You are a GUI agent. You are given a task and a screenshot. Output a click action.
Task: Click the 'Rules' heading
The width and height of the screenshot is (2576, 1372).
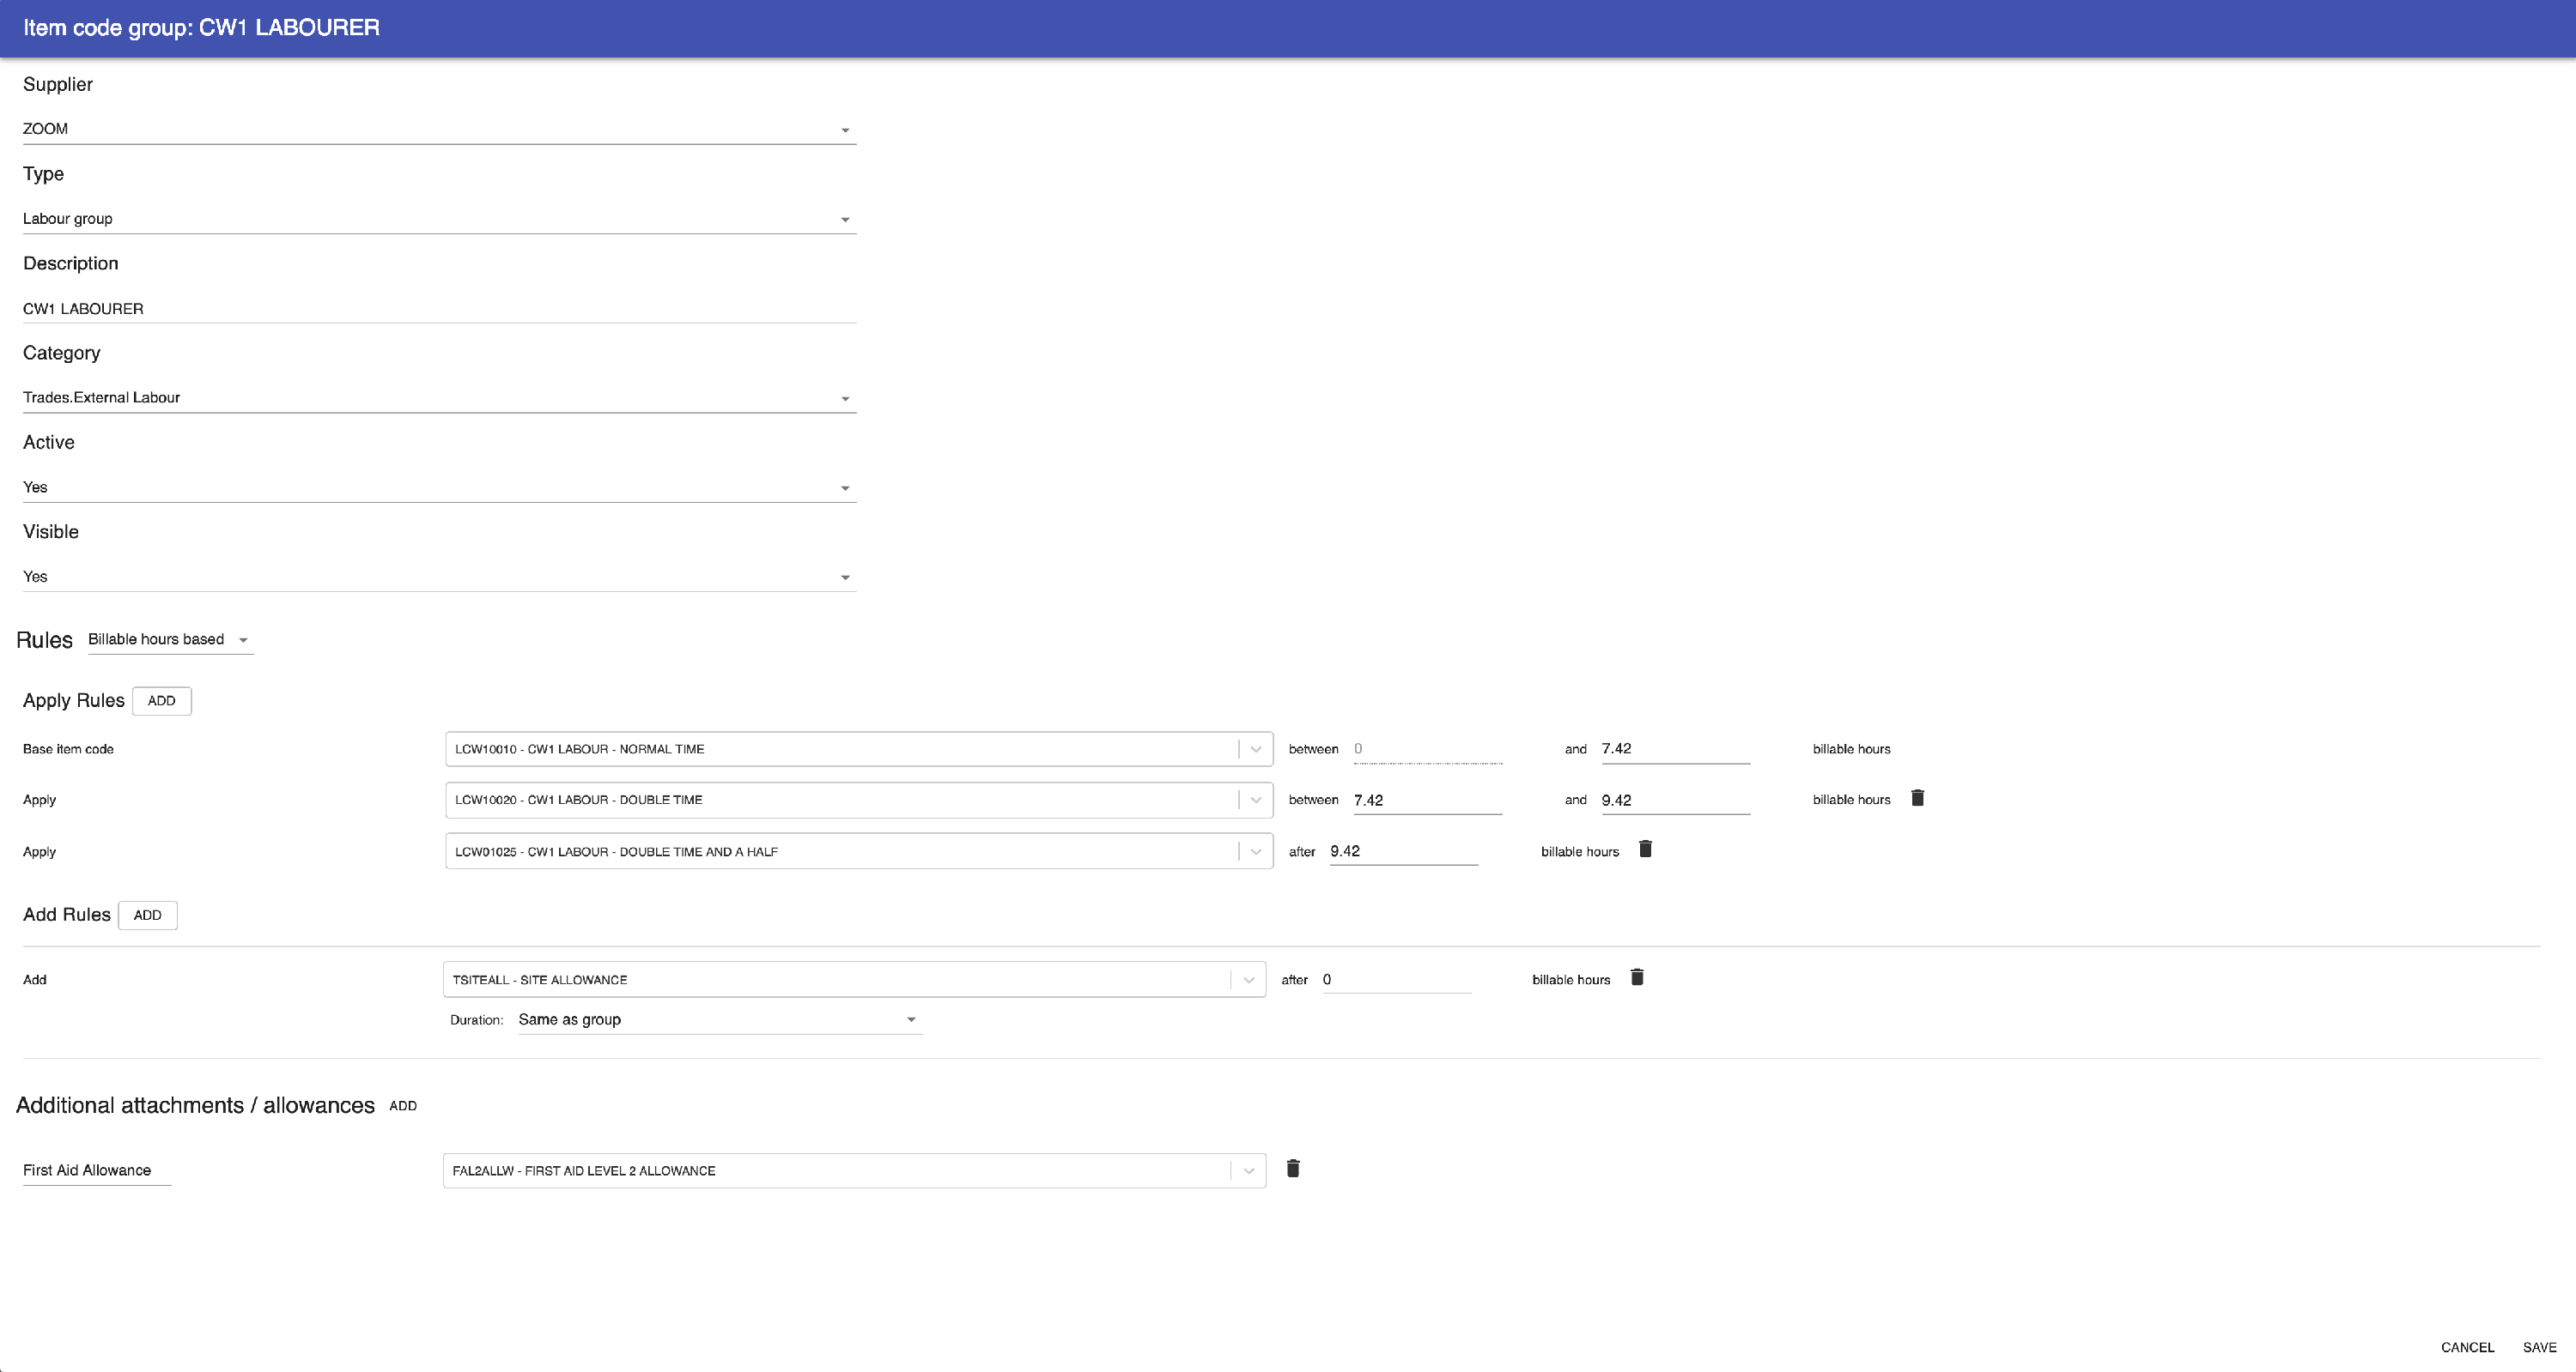point(44,641)
